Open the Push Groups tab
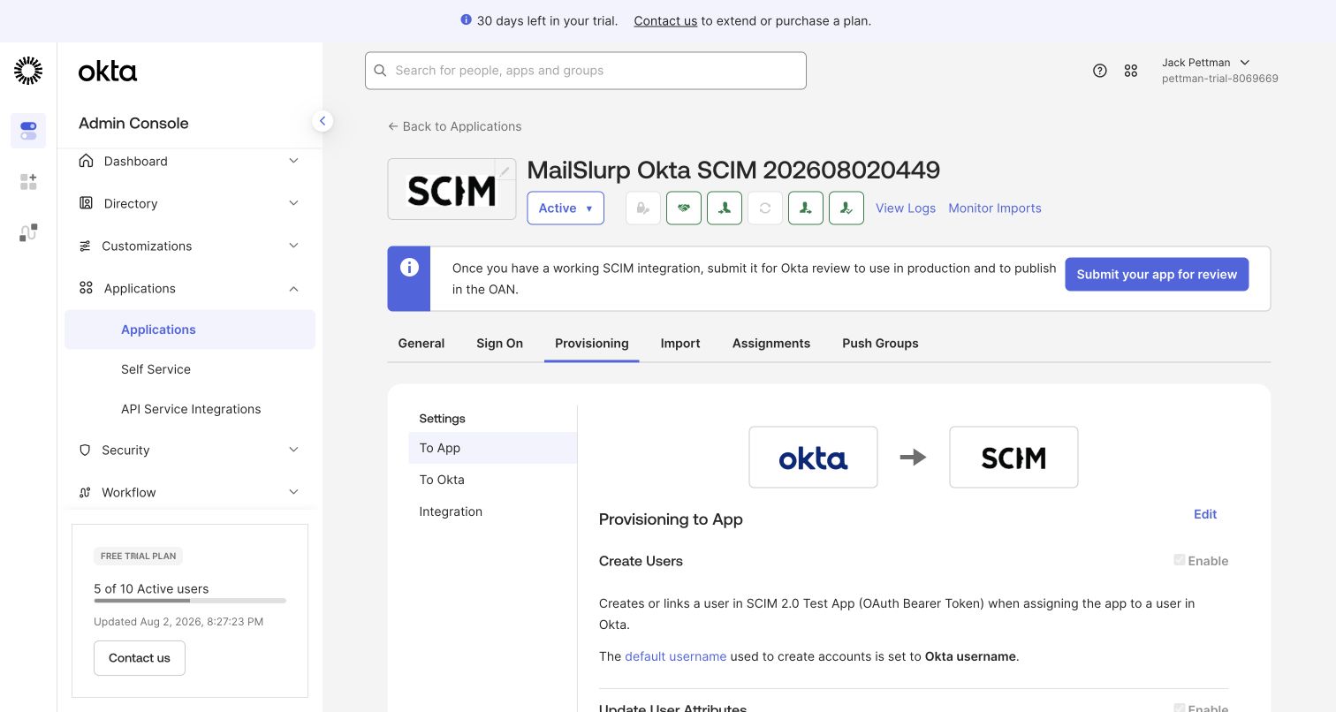The width and height of the screenshot is (1336, 712). click(880, 343)
